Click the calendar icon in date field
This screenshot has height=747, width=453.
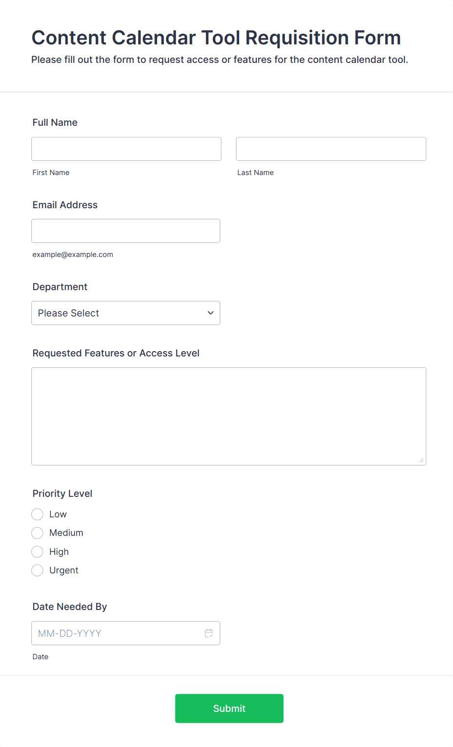[x=208, y=633]
